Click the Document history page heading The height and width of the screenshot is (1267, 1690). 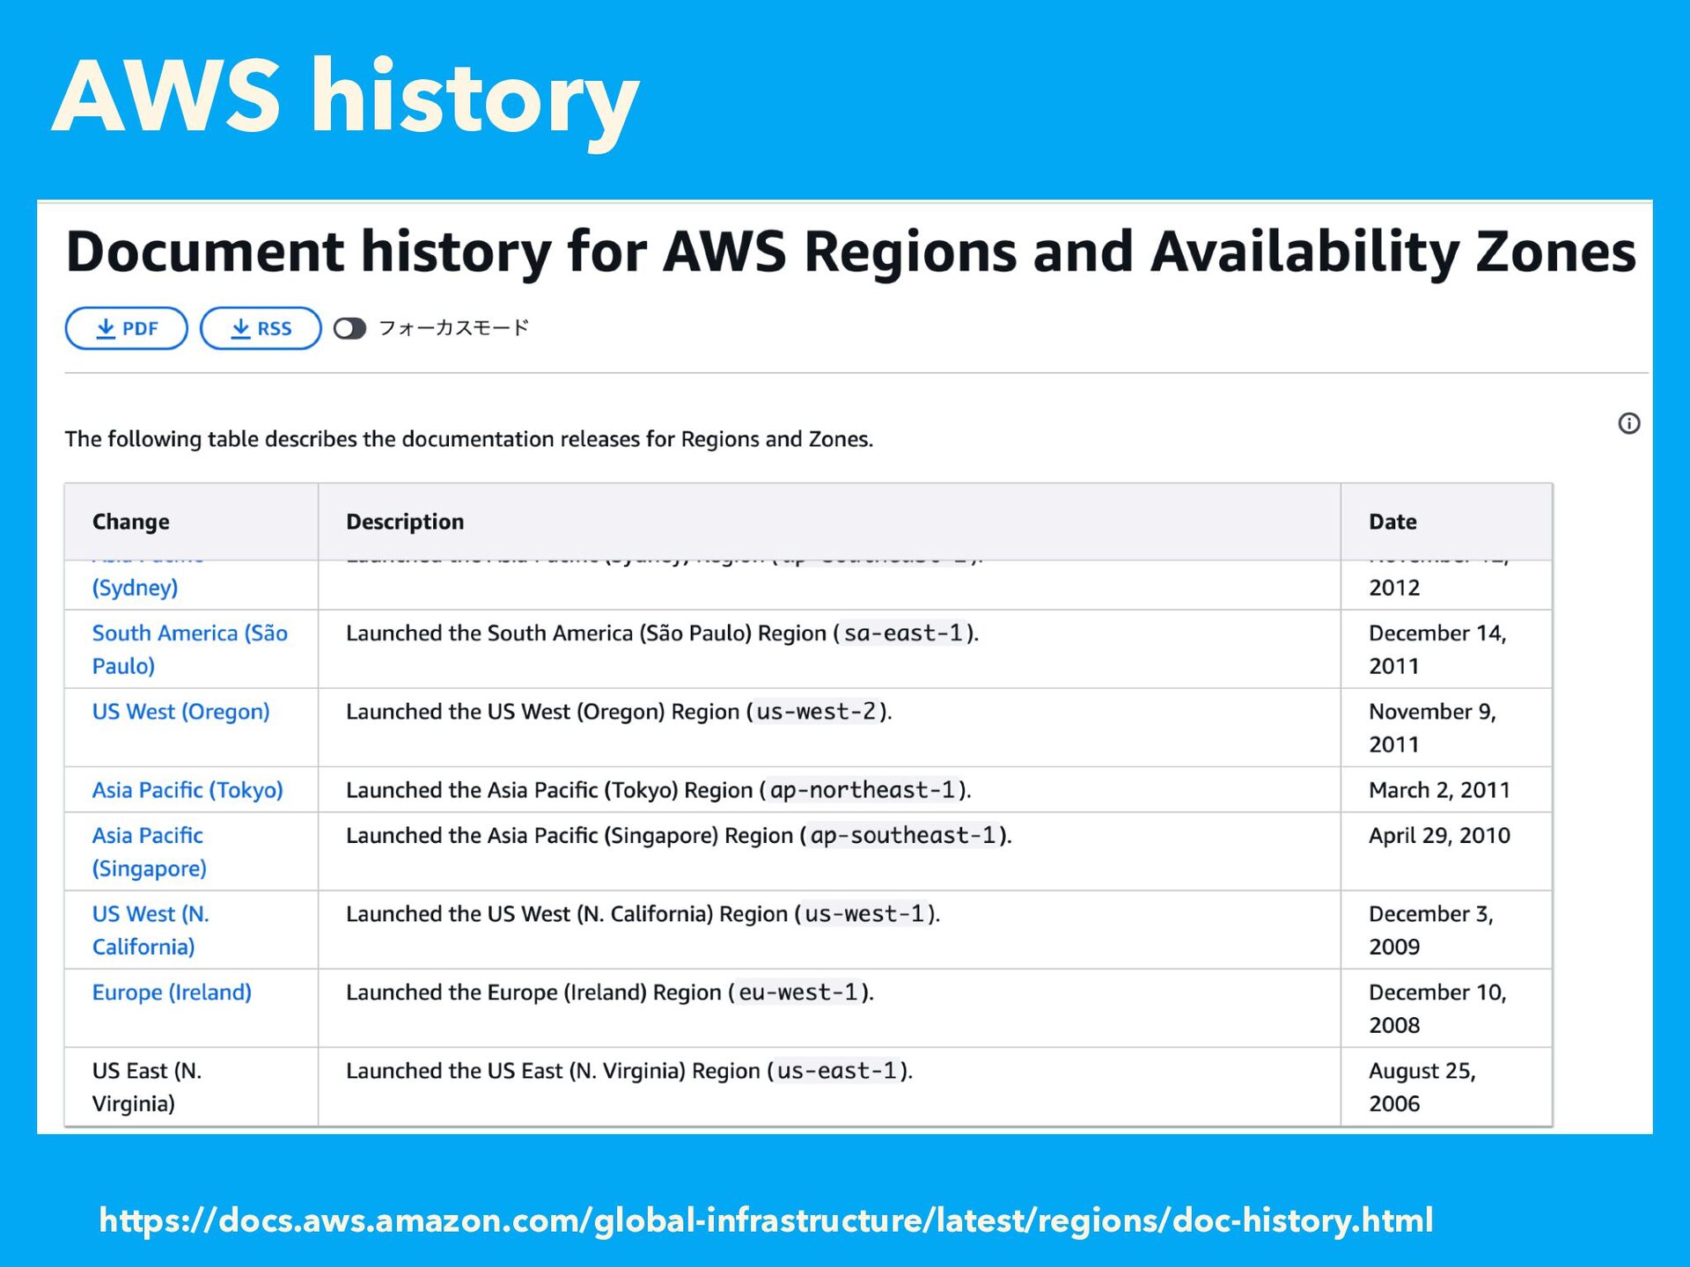(850, 252)
